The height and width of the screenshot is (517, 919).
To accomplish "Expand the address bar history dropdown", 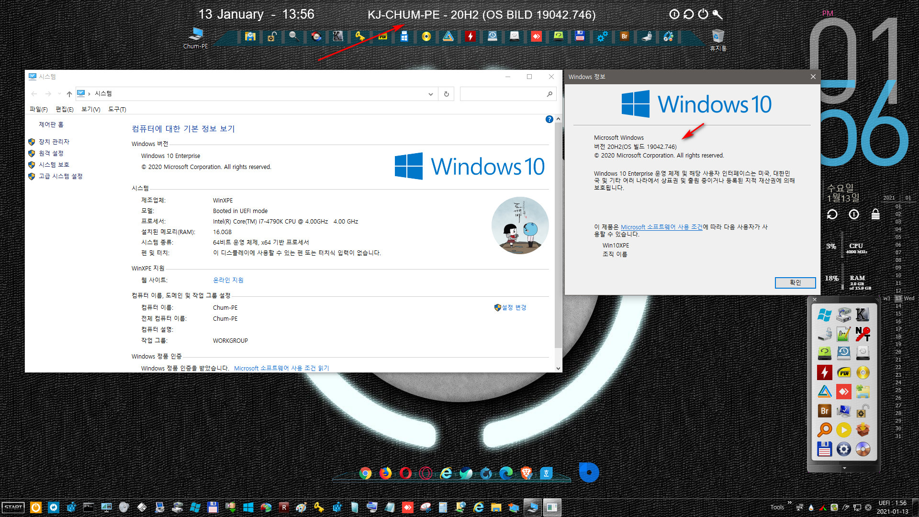I will (430, 94).
